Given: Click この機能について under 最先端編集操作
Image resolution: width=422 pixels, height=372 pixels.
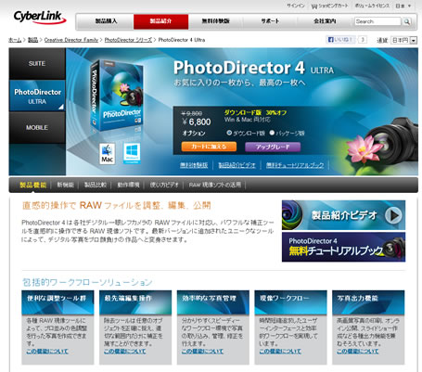Looking at the screenshot, I should tap(125, 352).
